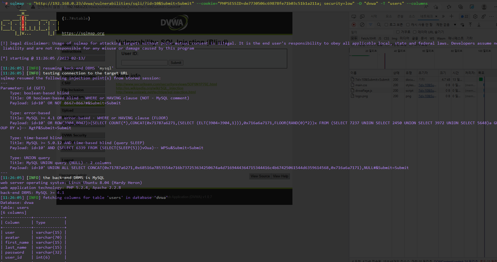Filter requests by Img type
This screenshot has width=497, height=262.
[x=394, y=39]
